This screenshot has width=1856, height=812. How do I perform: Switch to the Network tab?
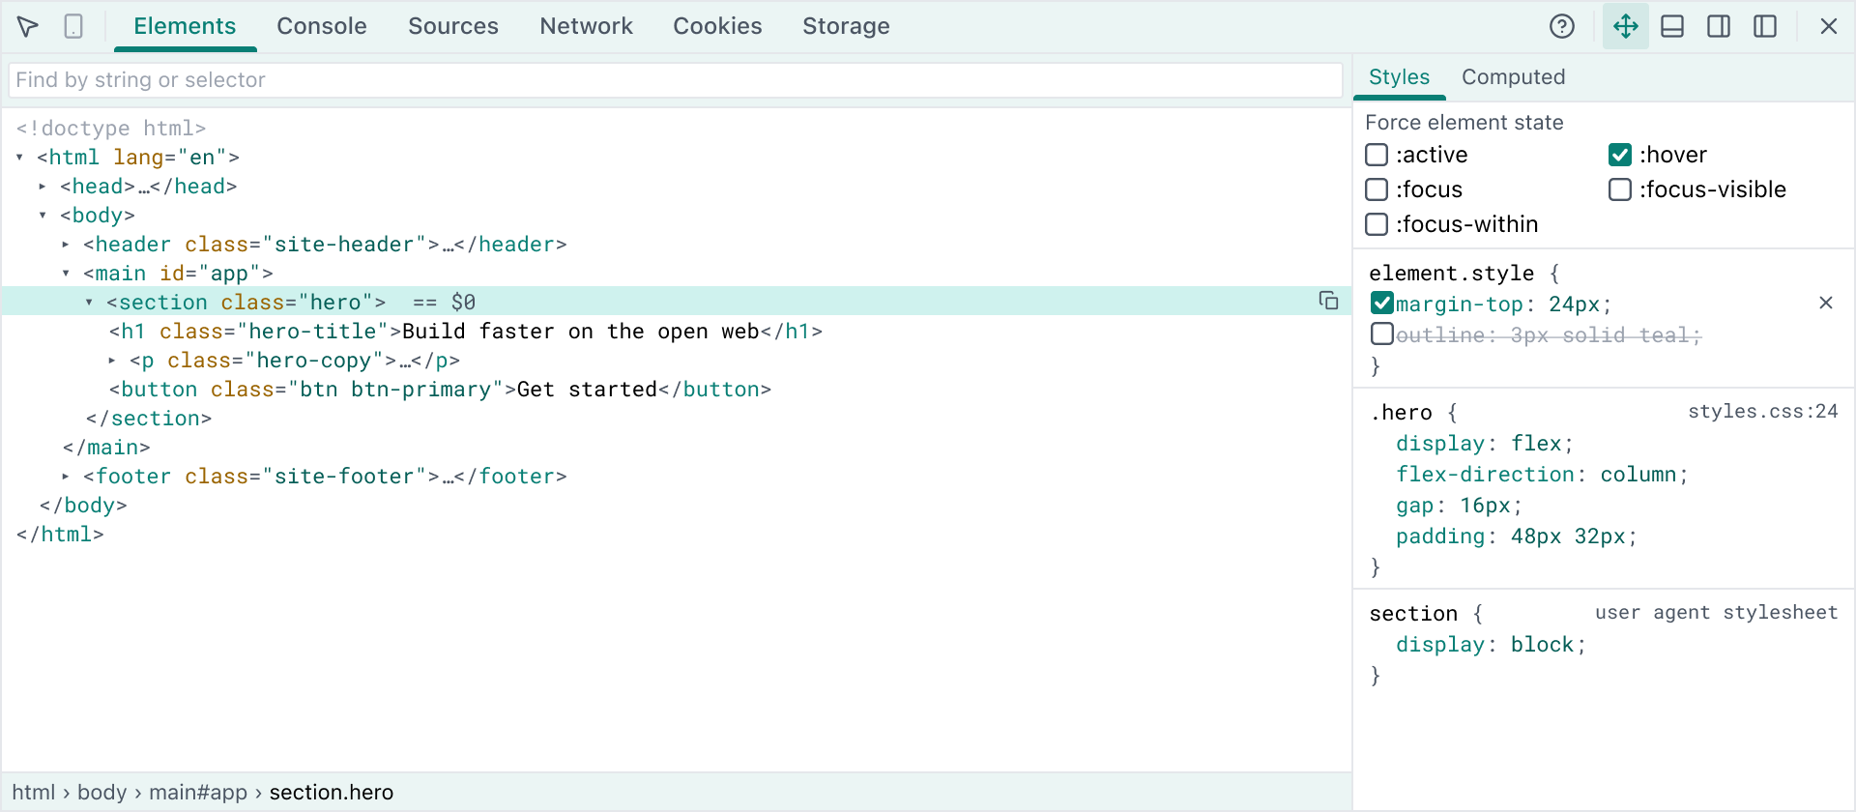[x=586, y=26]
